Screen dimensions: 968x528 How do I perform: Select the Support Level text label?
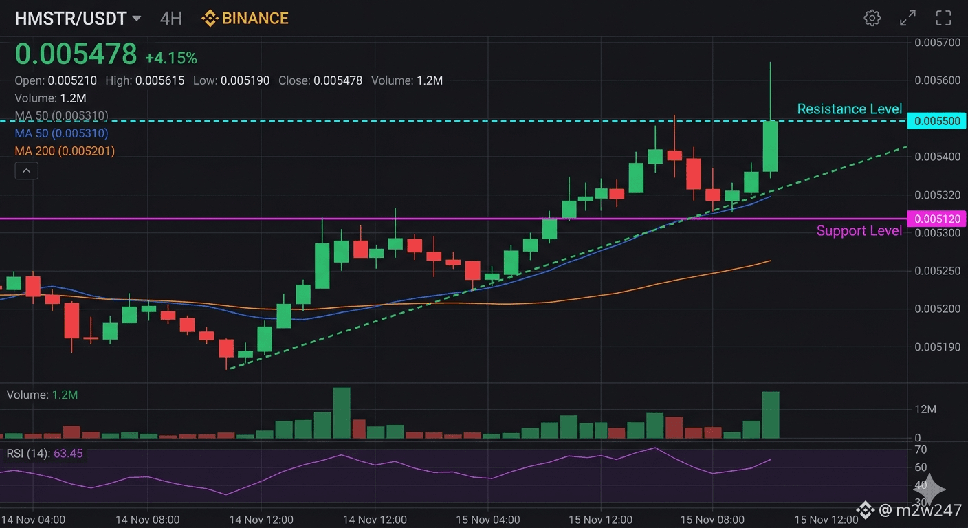tap(859, 231)
